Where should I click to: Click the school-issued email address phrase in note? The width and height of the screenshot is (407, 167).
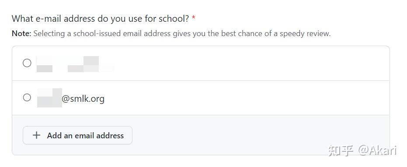[x=122, y=33]
